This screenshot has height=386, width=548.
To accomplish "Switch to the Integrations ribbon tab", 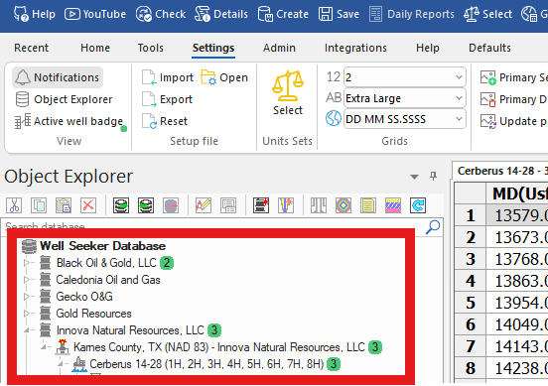I will click(355, 48).
